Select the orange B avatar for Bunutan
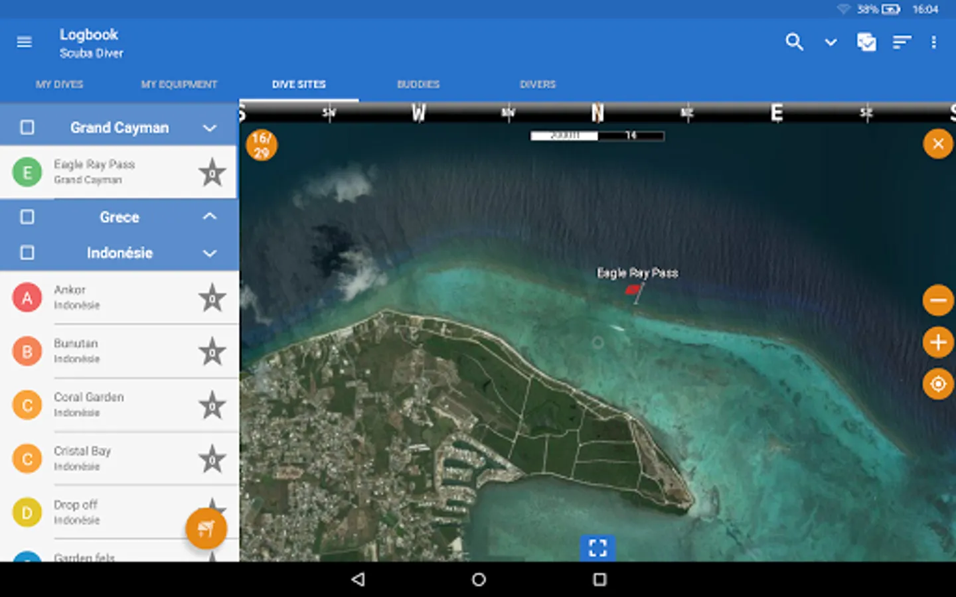This screenshot has width=956, height=597. coord(27,352)
